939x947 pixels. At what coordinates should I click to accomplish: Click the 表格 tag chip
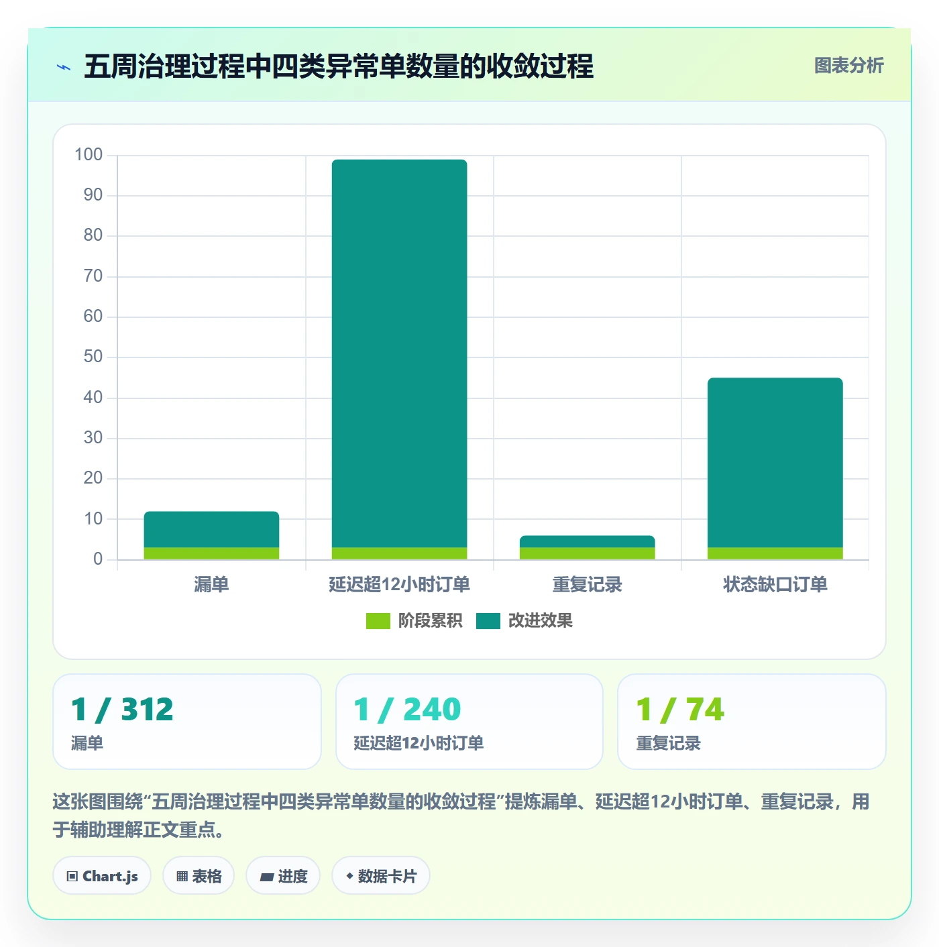pos(199,875)
